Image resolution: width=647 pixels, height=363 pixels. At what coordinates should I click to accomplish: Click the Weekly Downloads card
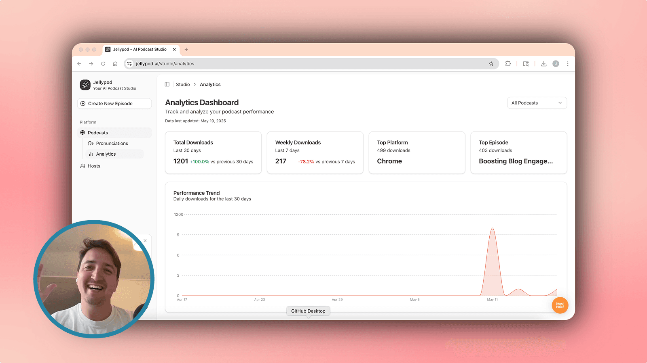tap(315, 152)
